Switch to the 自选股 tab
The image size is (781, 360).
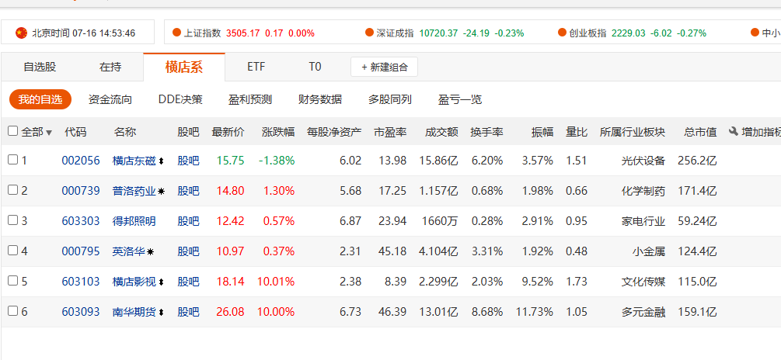pyautogui.click(x=40, y=67)
